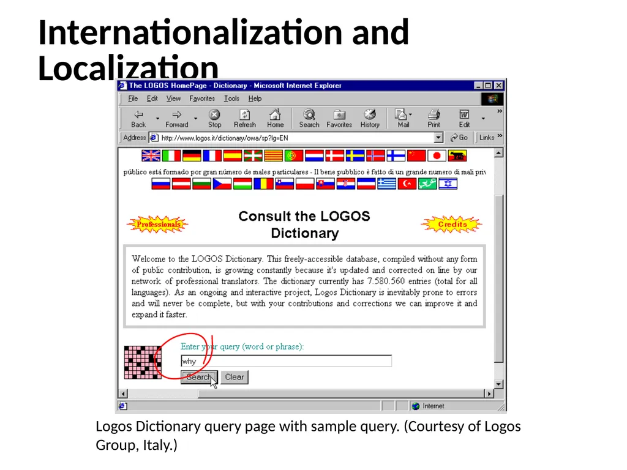Click the Go button
Screen dimensions: 627x470
[x=459, y=138]
